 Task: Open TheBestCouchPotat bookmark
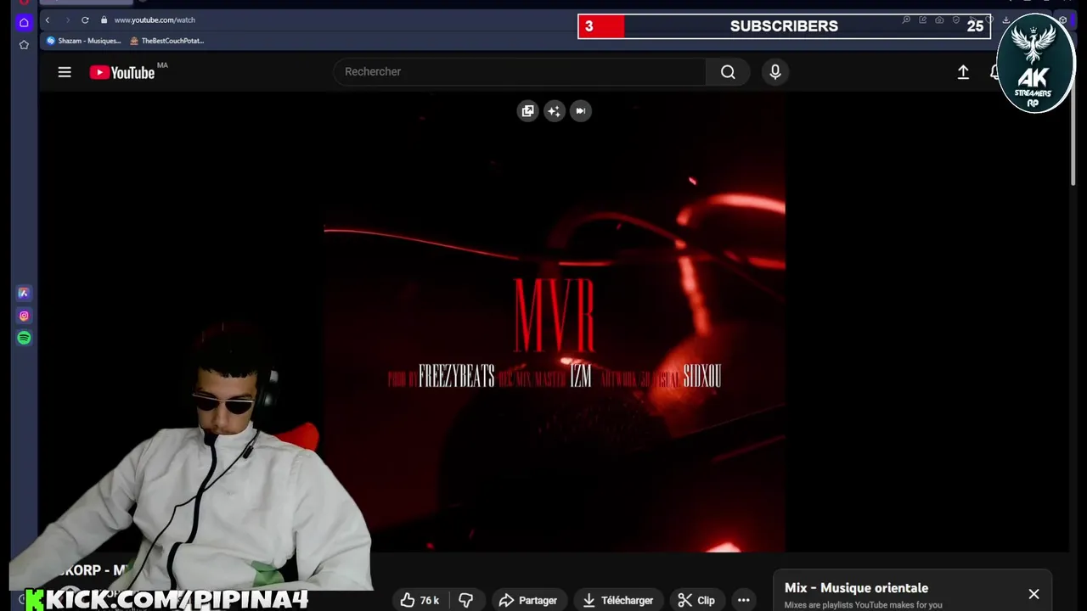pos(167,41)
